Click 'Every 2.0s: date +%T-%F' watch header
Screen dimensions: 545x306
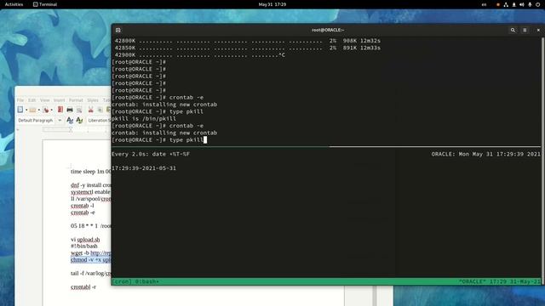point(151,154)
